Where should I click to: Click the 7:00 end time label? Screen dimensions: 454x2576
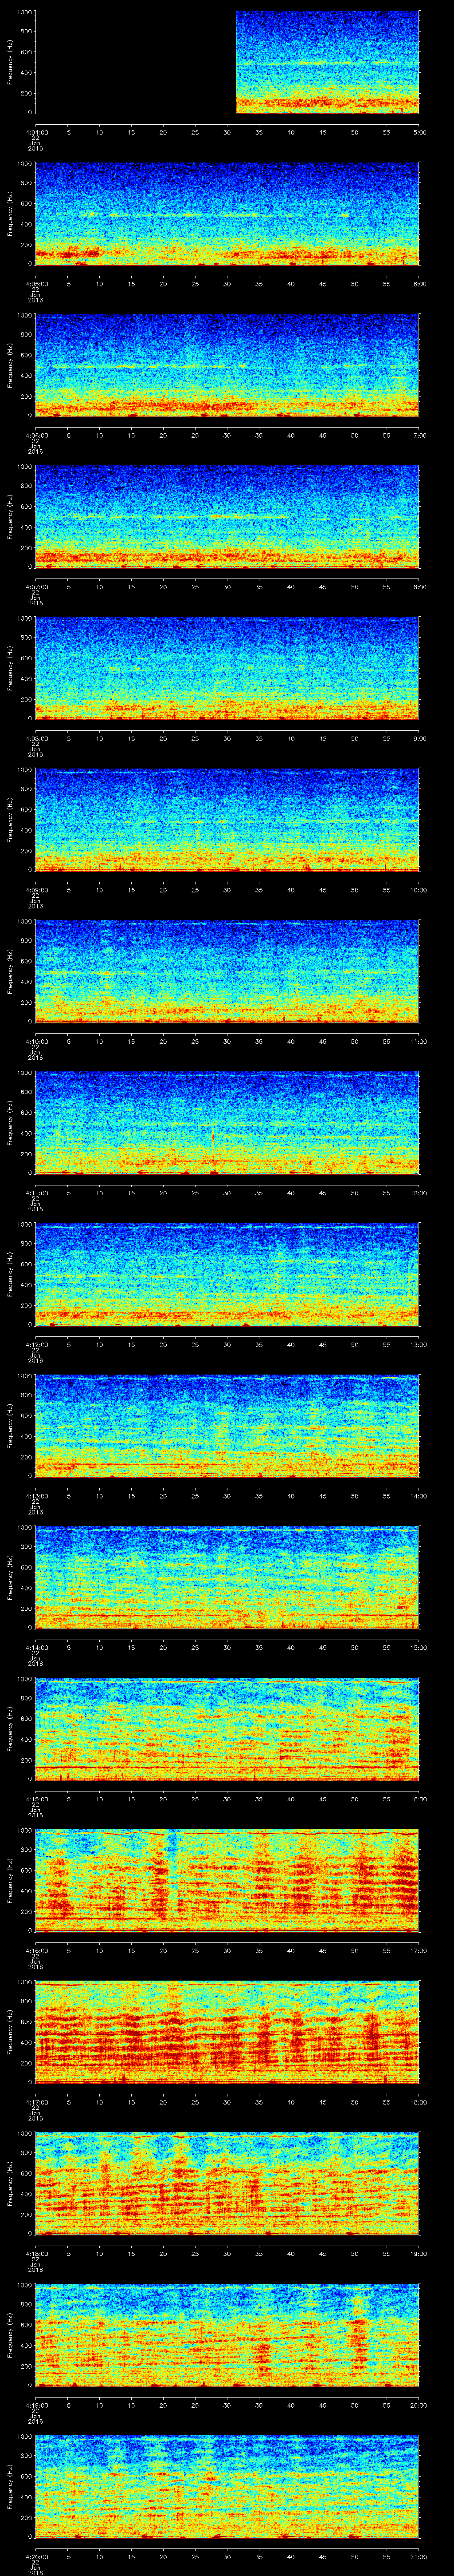(419, 435)
